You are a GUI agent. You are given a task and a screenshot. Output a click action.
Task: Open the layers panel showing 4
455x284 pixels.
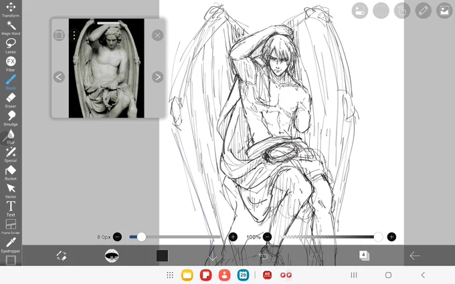[364, 255]
